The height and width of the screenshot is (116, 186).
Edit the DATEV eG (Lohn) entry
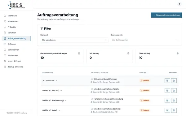[x=167, y=110]
